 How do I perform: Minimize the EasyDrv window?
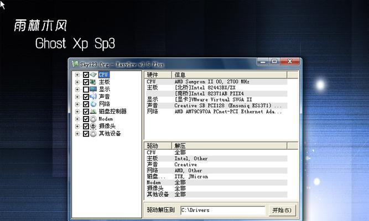point(263,61)
